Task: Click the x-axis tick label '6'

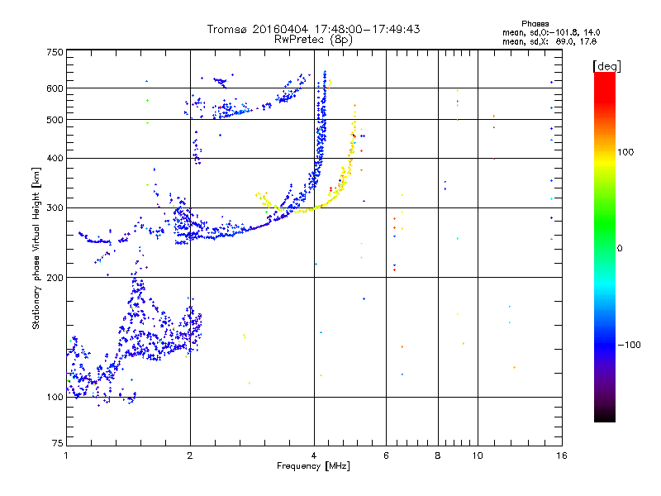Action: click(x=386, y=455)
